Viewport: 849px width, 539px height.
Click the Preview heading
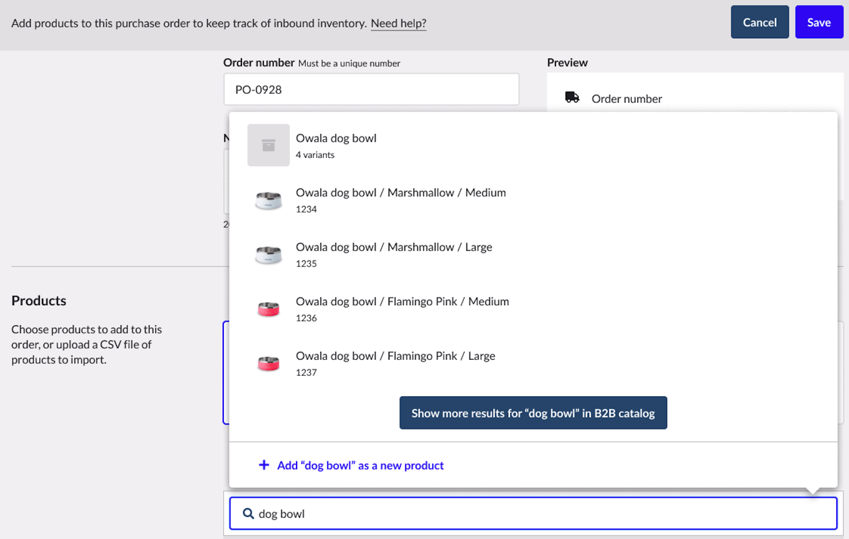[567, 62]
